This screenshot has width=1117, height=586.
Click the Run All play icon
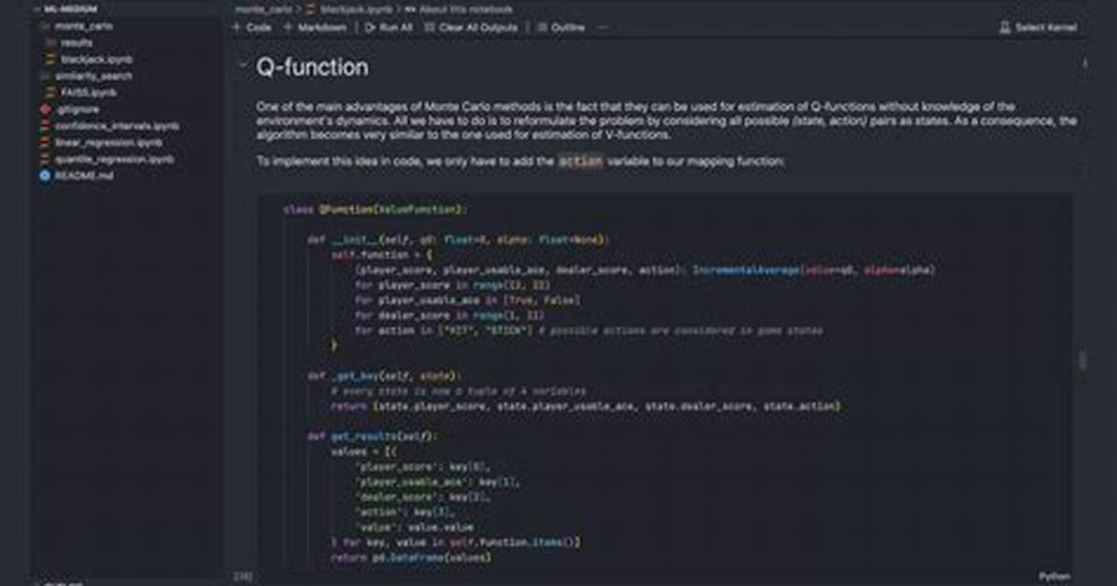(371, 28)
